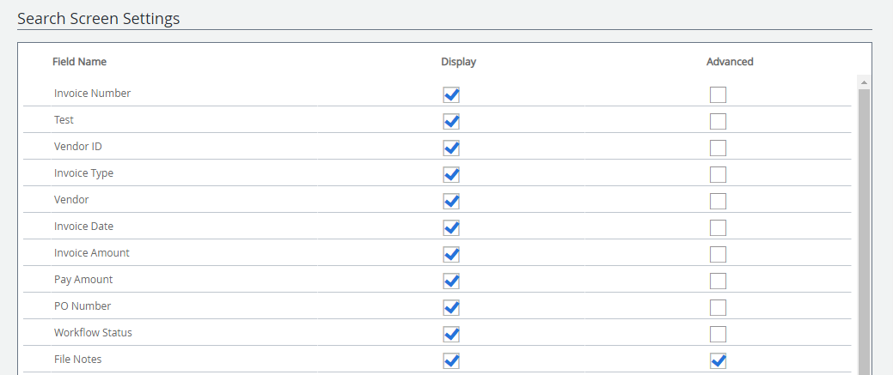
Task: Uncheck Display for Invoice Number
Action: pos(451,94)
